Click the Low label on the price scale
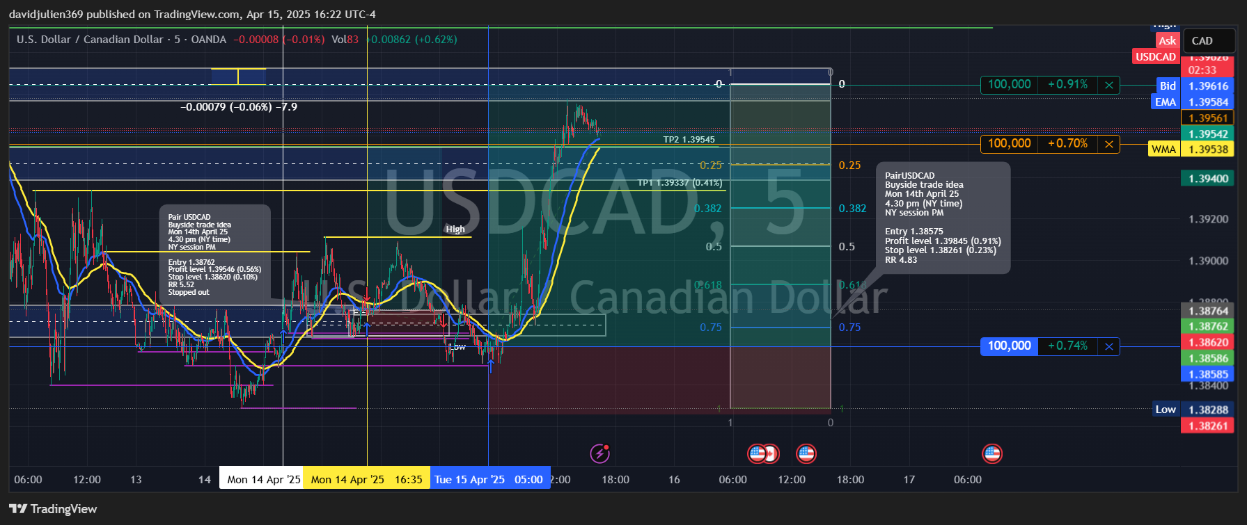The height and width of the screenshot is (525, 1247). click(x=1166, y=410)
